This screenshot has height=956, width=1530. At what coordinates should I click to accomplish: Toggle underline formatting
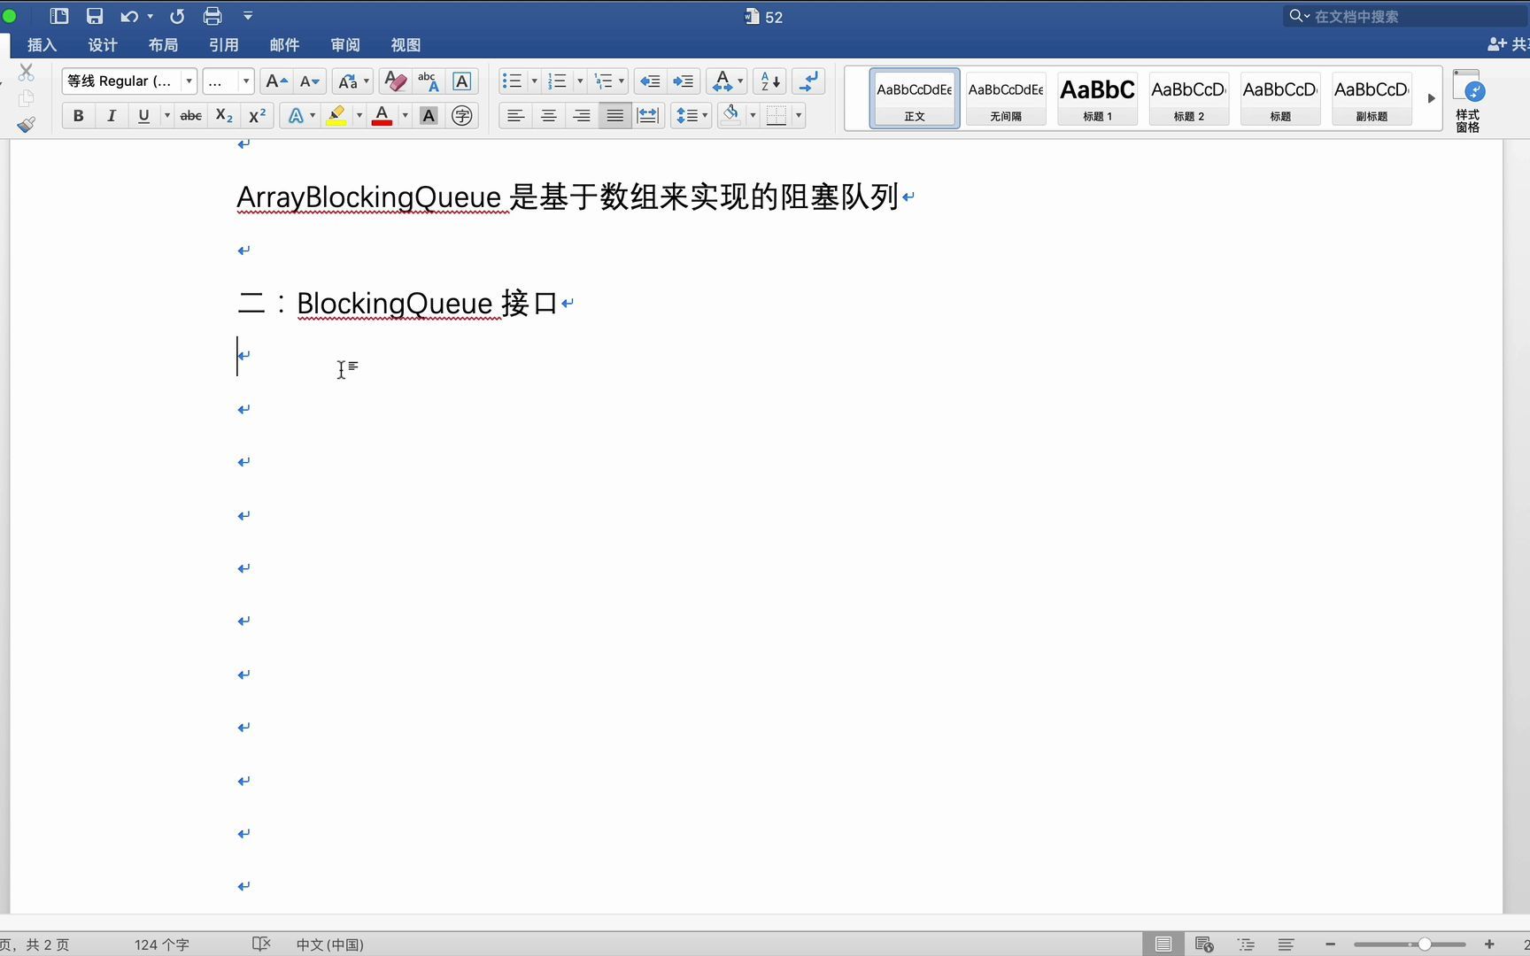(143, 116)
